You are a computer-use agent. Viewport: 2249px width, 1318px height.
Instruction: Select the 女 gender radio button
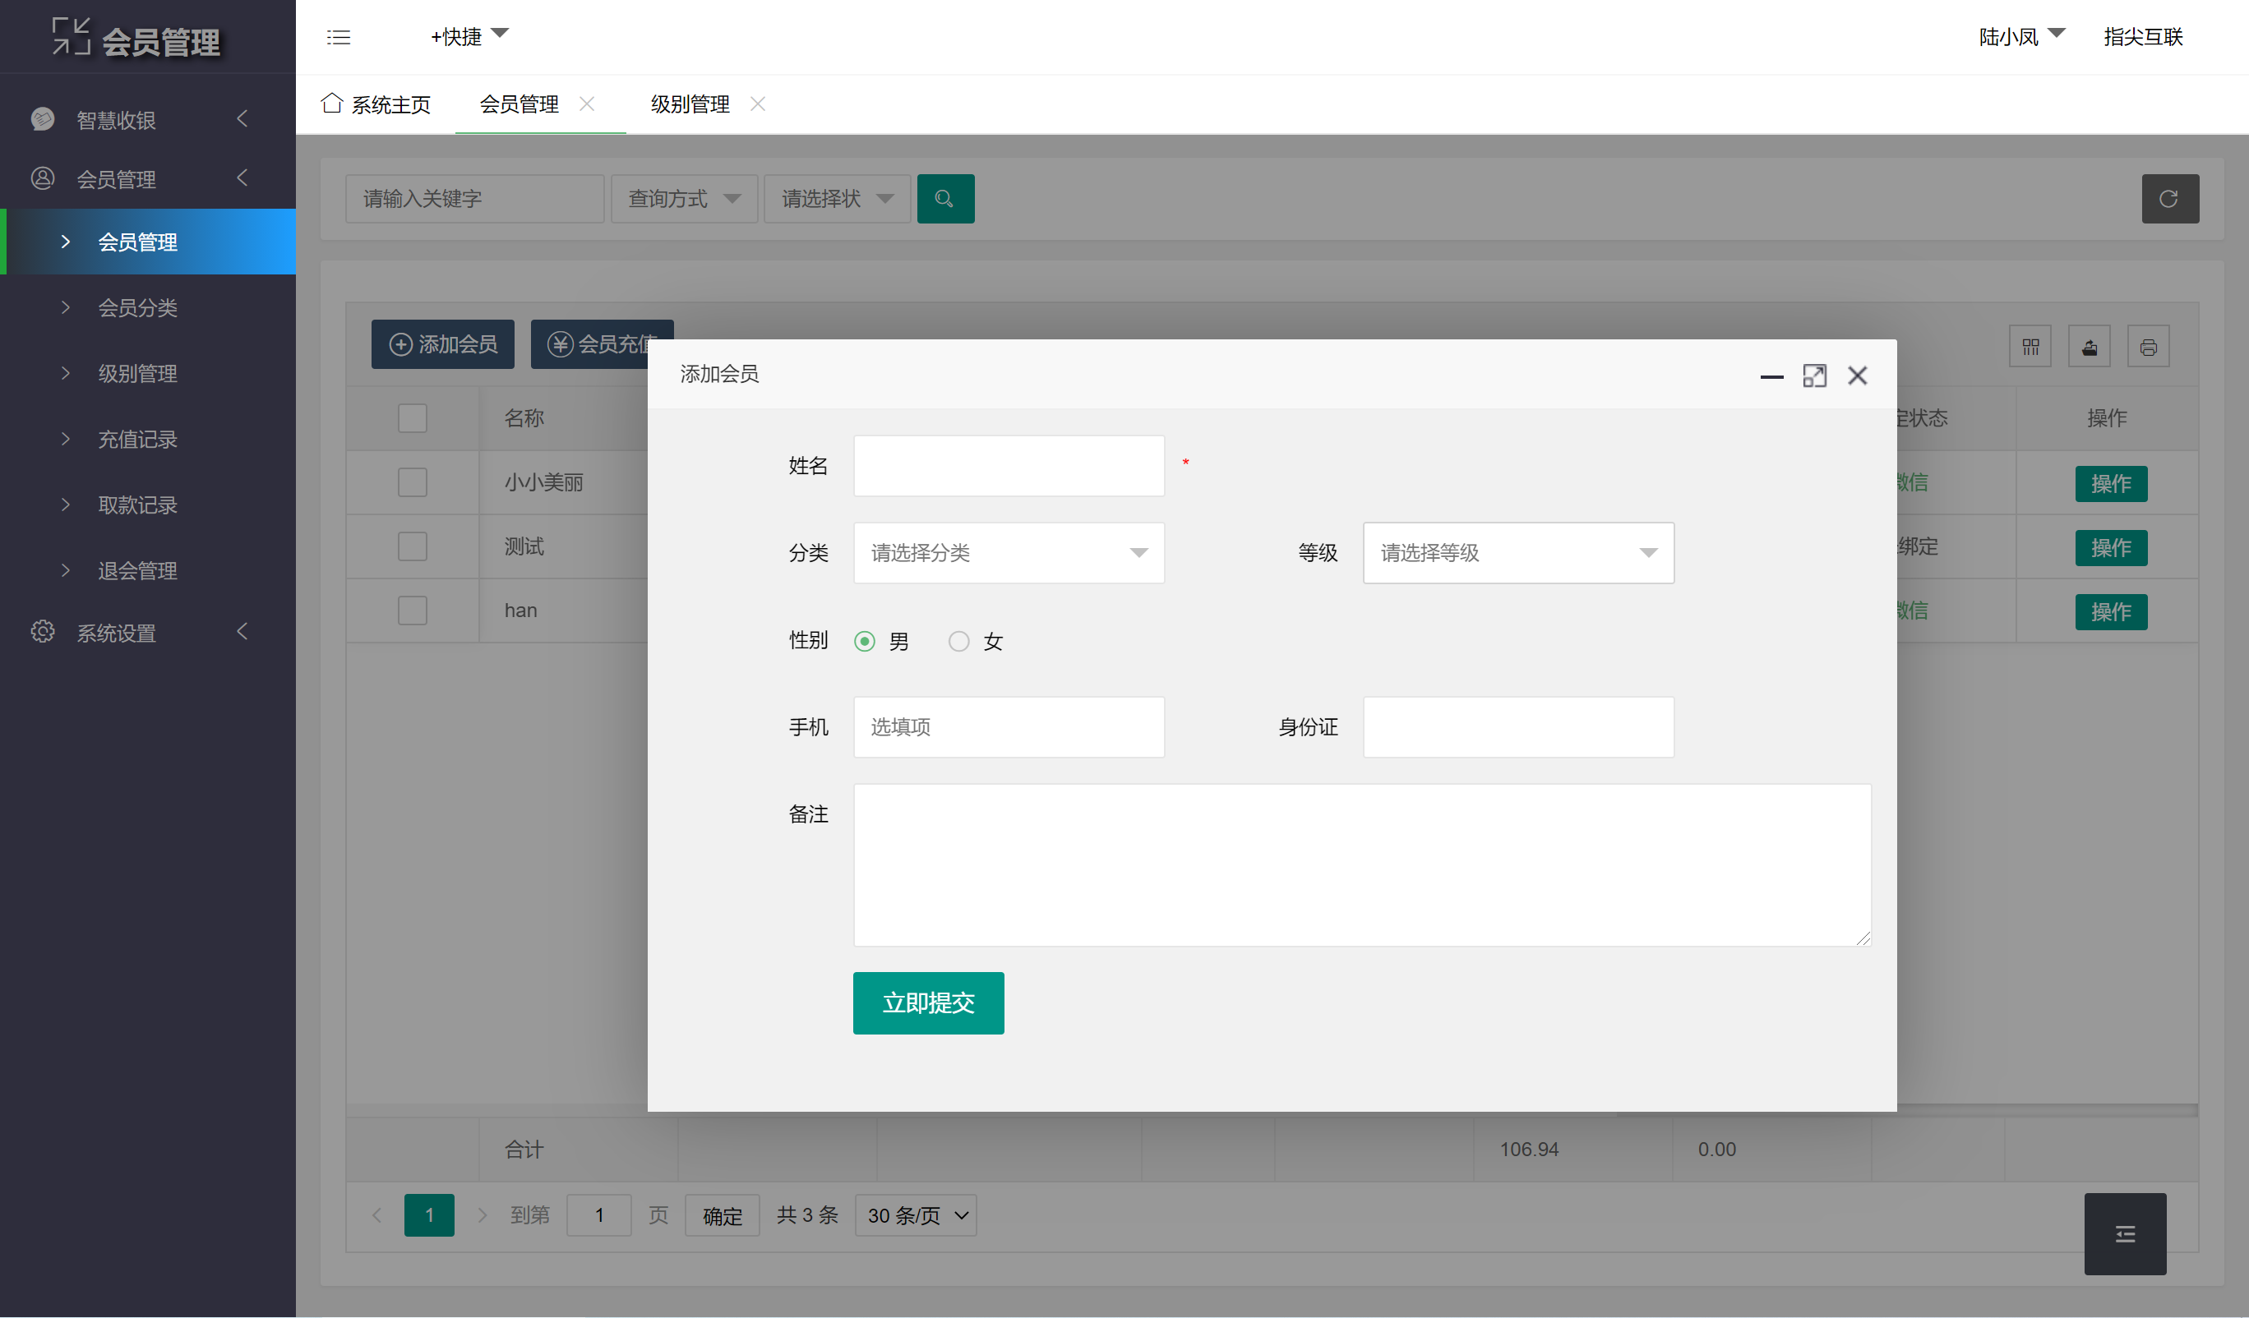(958, 641)
